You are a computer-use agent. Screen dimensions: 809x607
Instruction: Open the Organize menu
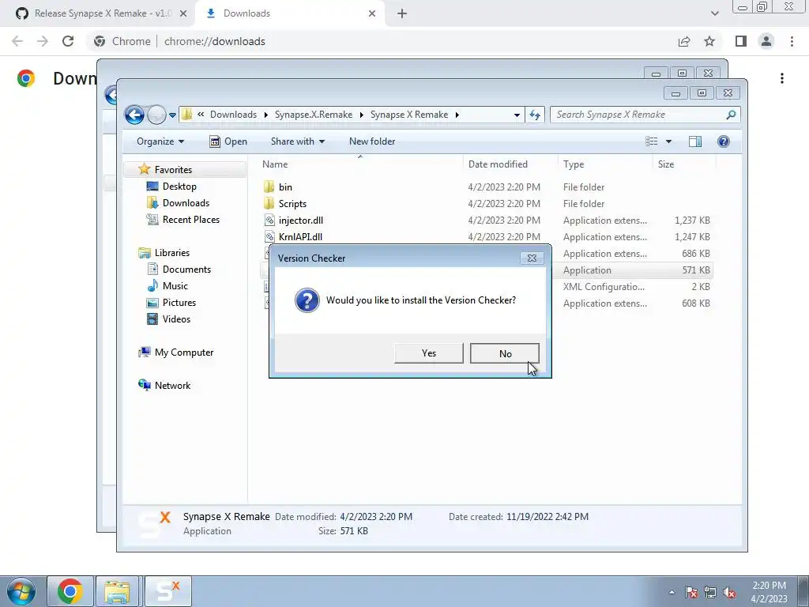tap(160, 141)
